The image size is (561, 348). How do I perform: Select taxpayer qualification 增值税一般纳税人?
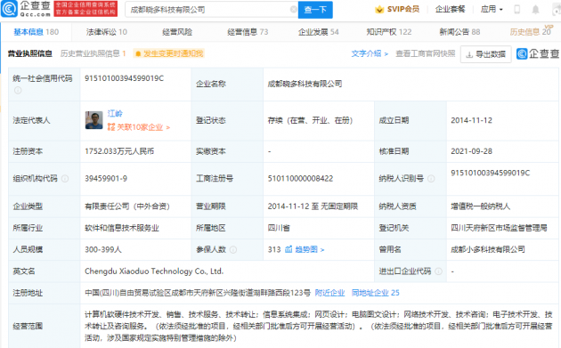pyautogui.click(x=481, y=206)
